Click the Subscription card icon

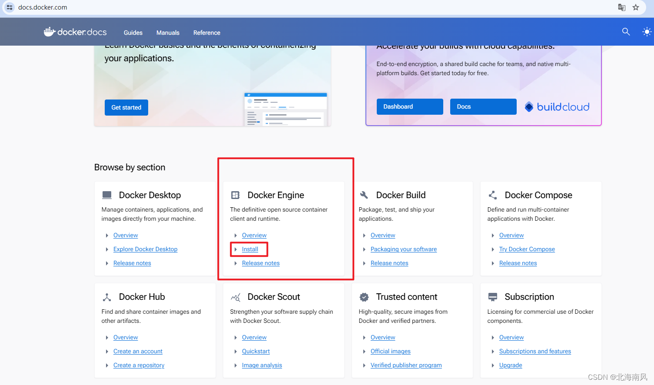[493, 297]
